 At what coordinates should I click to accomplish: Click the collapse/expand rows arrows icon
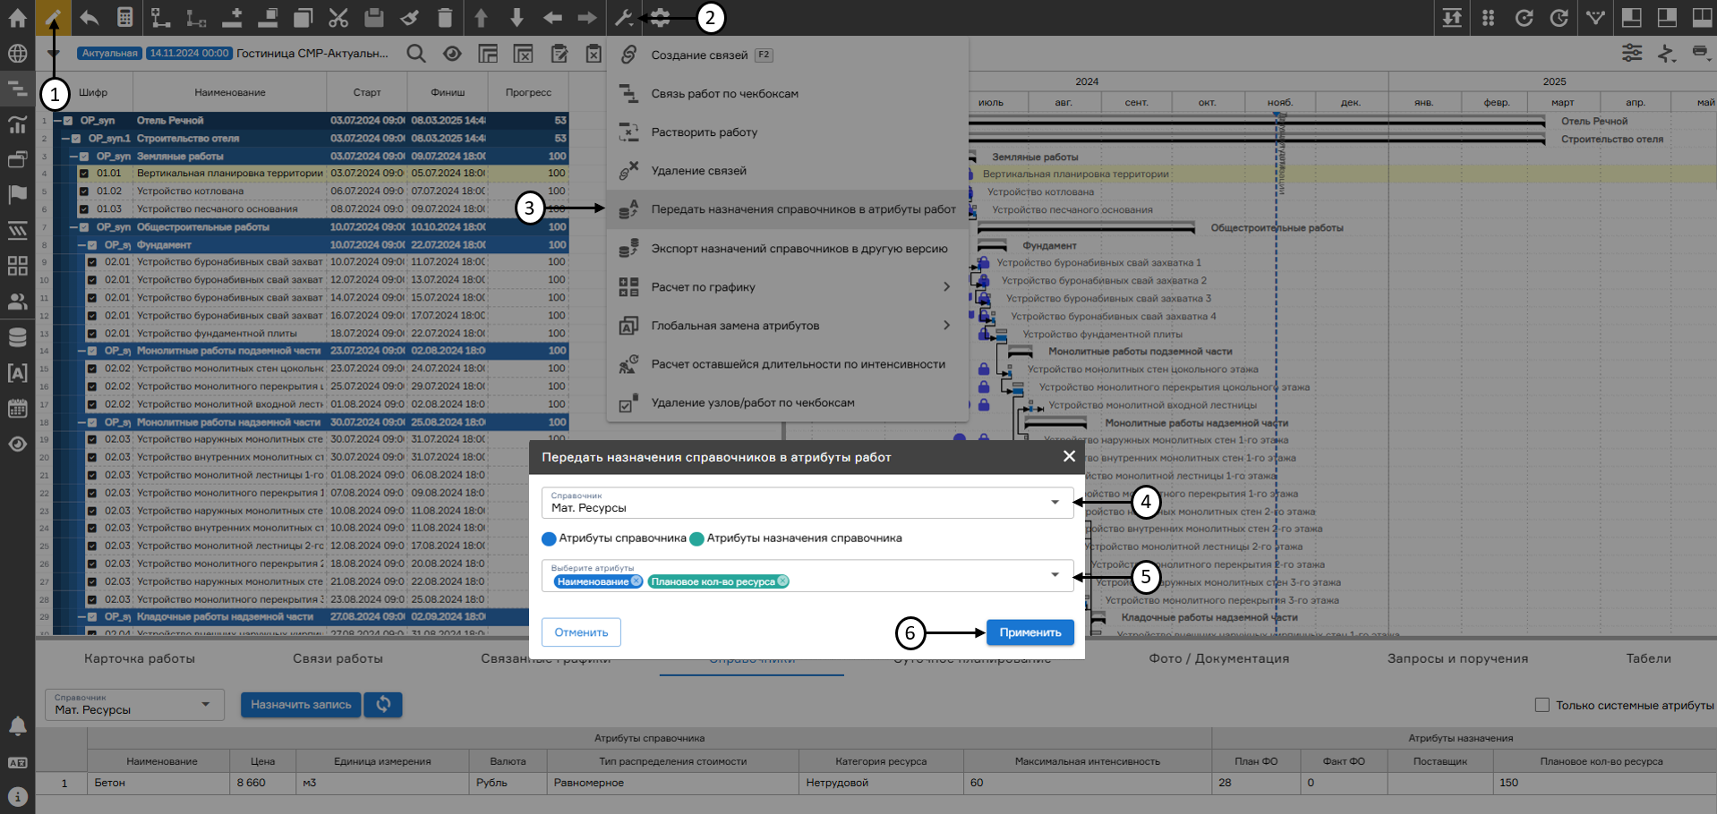point(1452,18)
